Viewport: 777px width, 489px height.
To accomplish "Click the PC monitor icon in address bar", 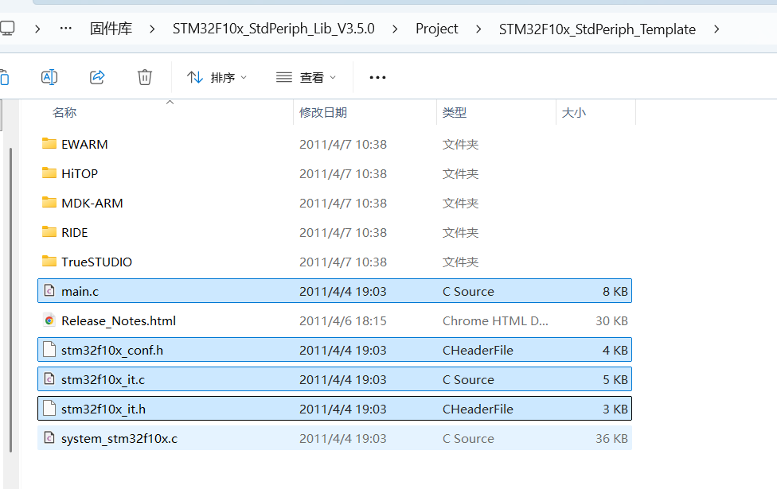I will tap(7, 28).
